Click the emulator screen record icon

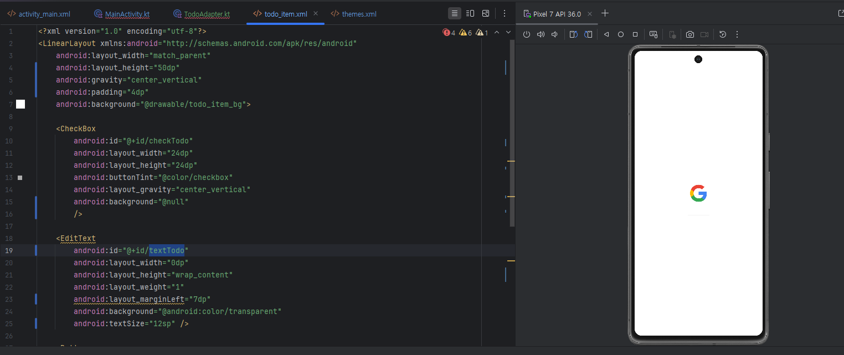(x=704, y=34)
